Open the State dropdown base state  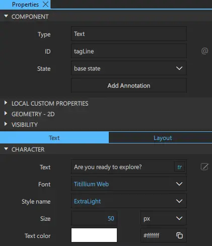(x=129, y=68)
